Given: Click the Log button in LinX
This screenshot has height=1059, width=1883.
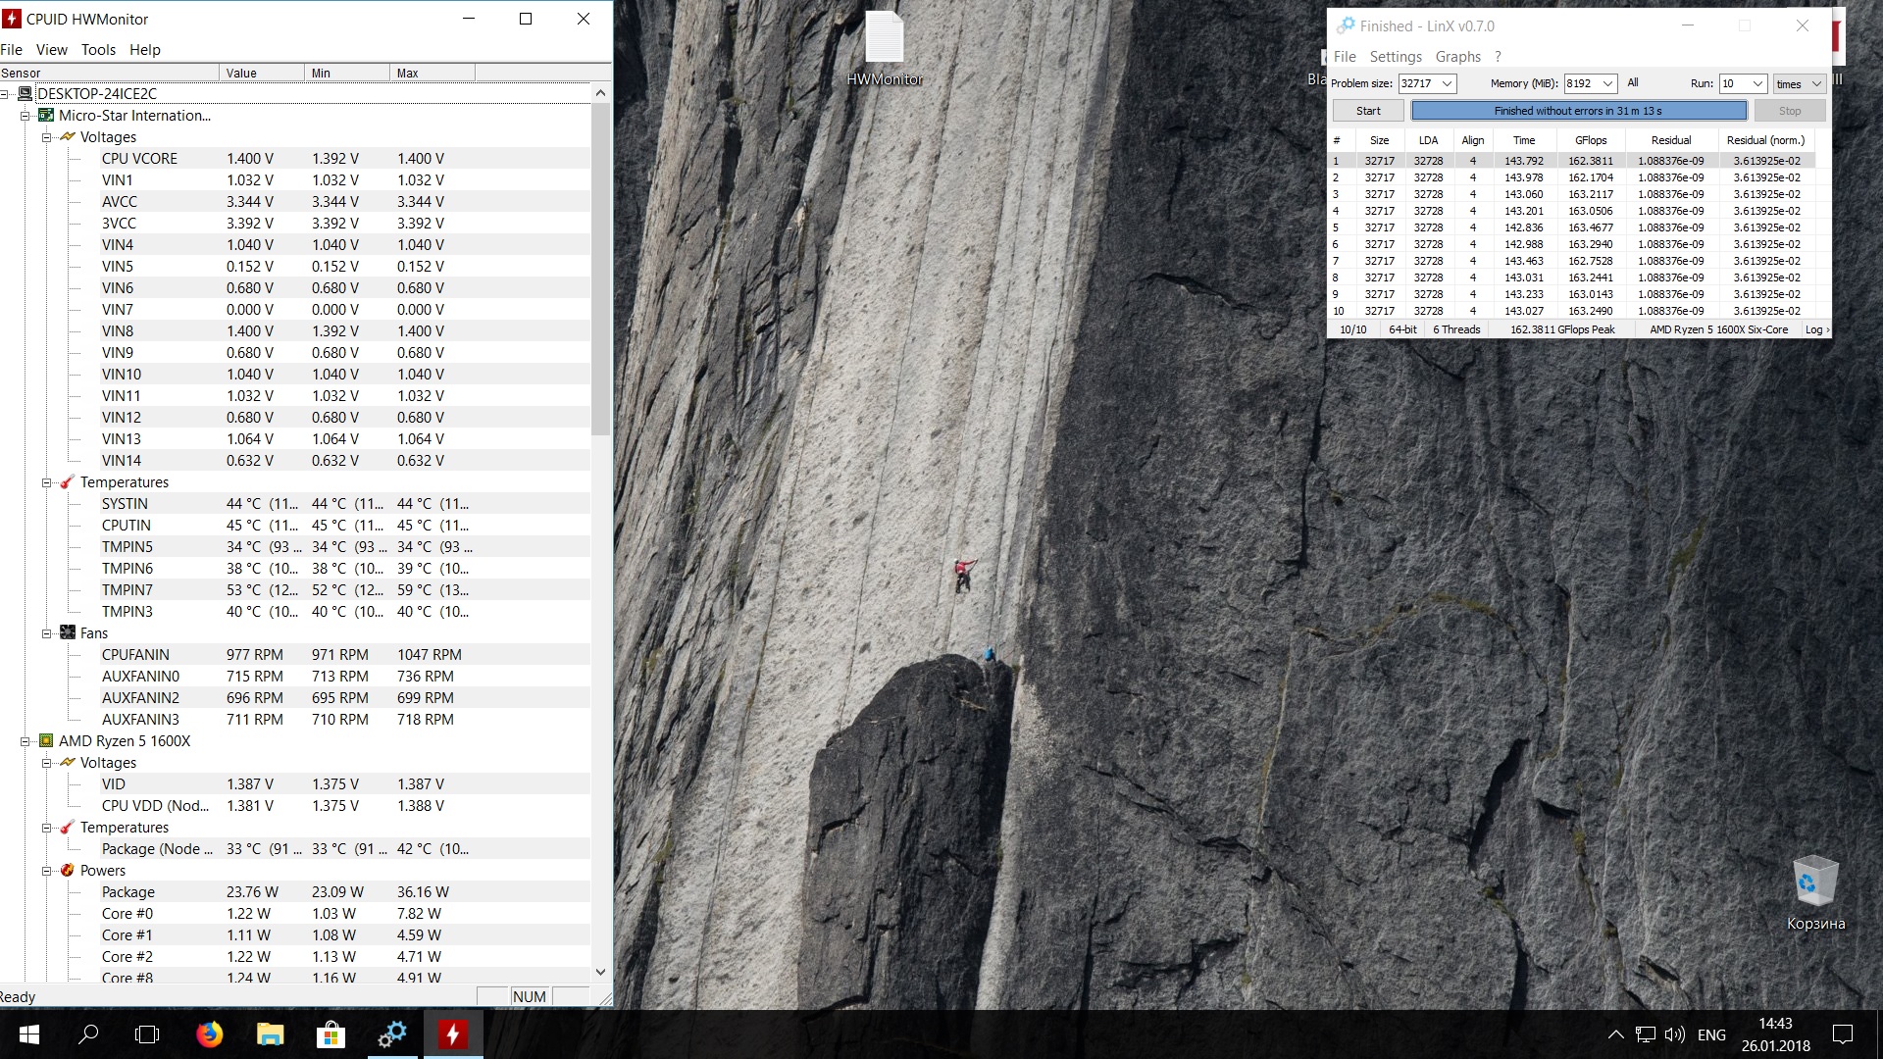Looking at the screenshot, I should (x=1816, y=329).
